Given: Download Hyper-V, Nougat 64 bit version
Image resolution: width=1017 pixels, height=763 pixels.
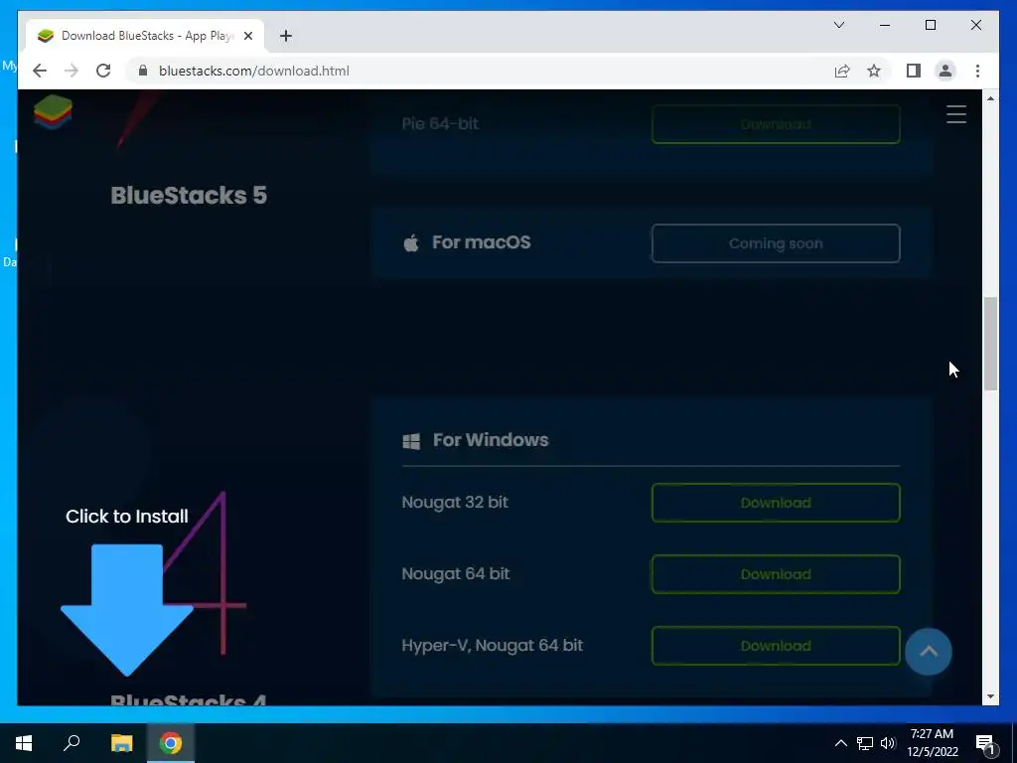Looking at the screenshot, I should click(x=776, y=646).
